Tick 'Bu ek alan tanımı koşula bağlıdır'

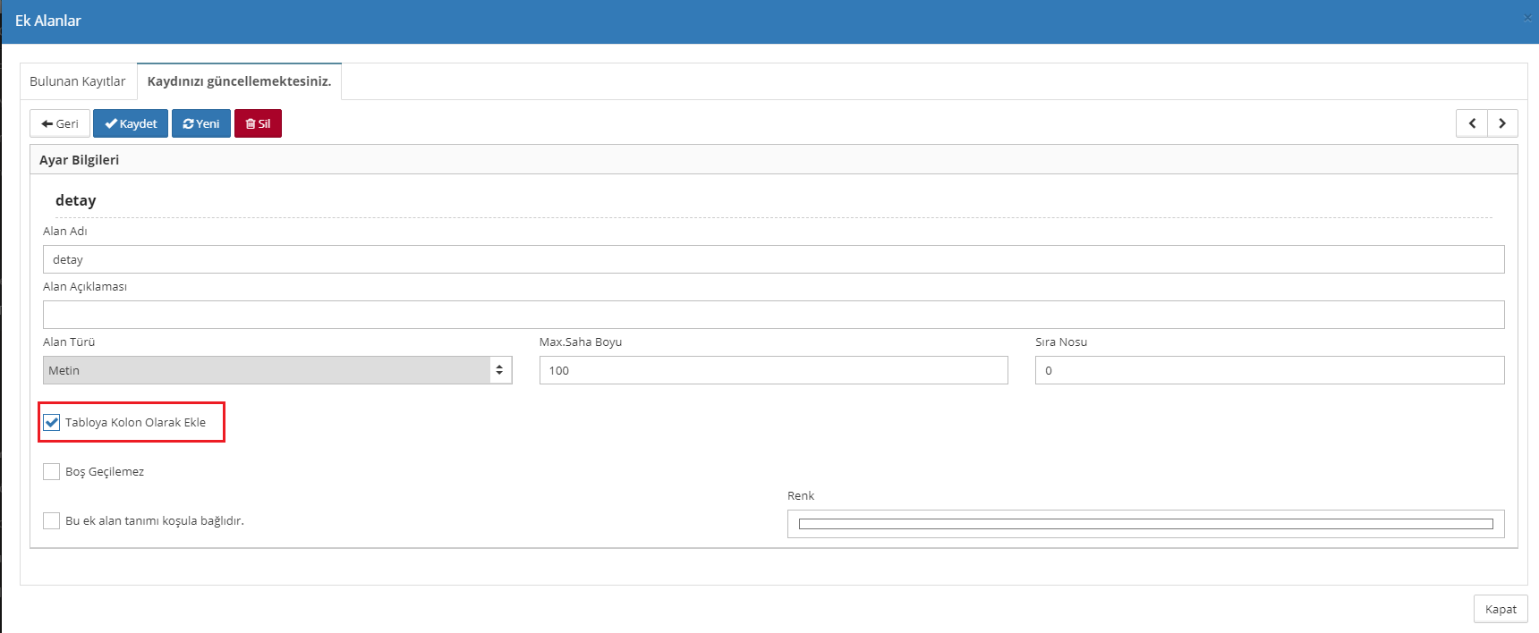coord(52,520)
